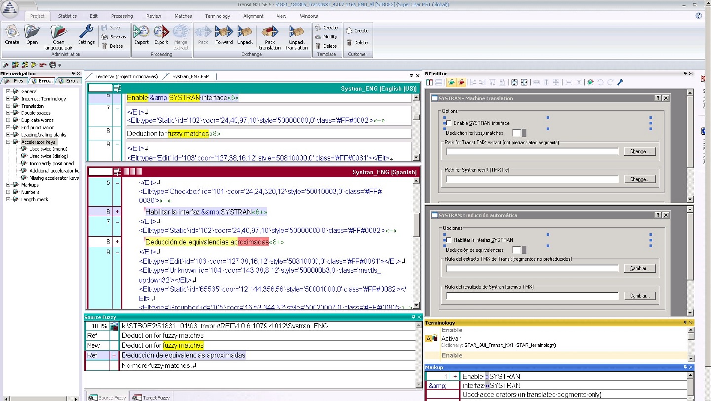Select Used twice (menu) tree item
The image size is (711, 401).
point(48,149)
